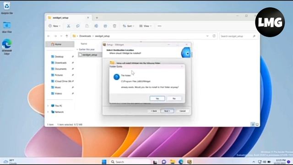Switch to large thumbnails view in status bar
Screen dimensions: 293x165
point(257,124)
